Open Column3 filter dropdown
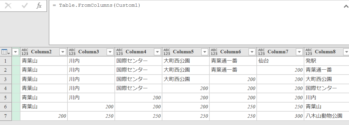Screen dimensions: 349x125 pos(110,52)
